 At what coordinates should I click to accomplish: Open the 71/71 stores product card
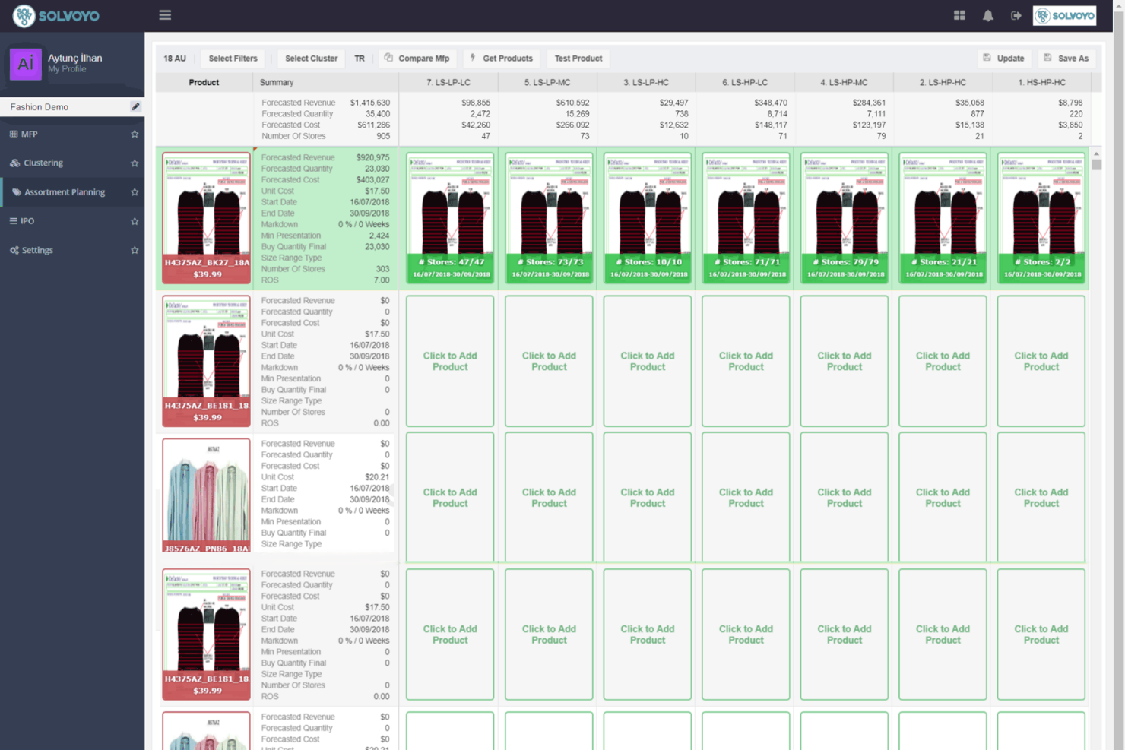coord(746,218)
